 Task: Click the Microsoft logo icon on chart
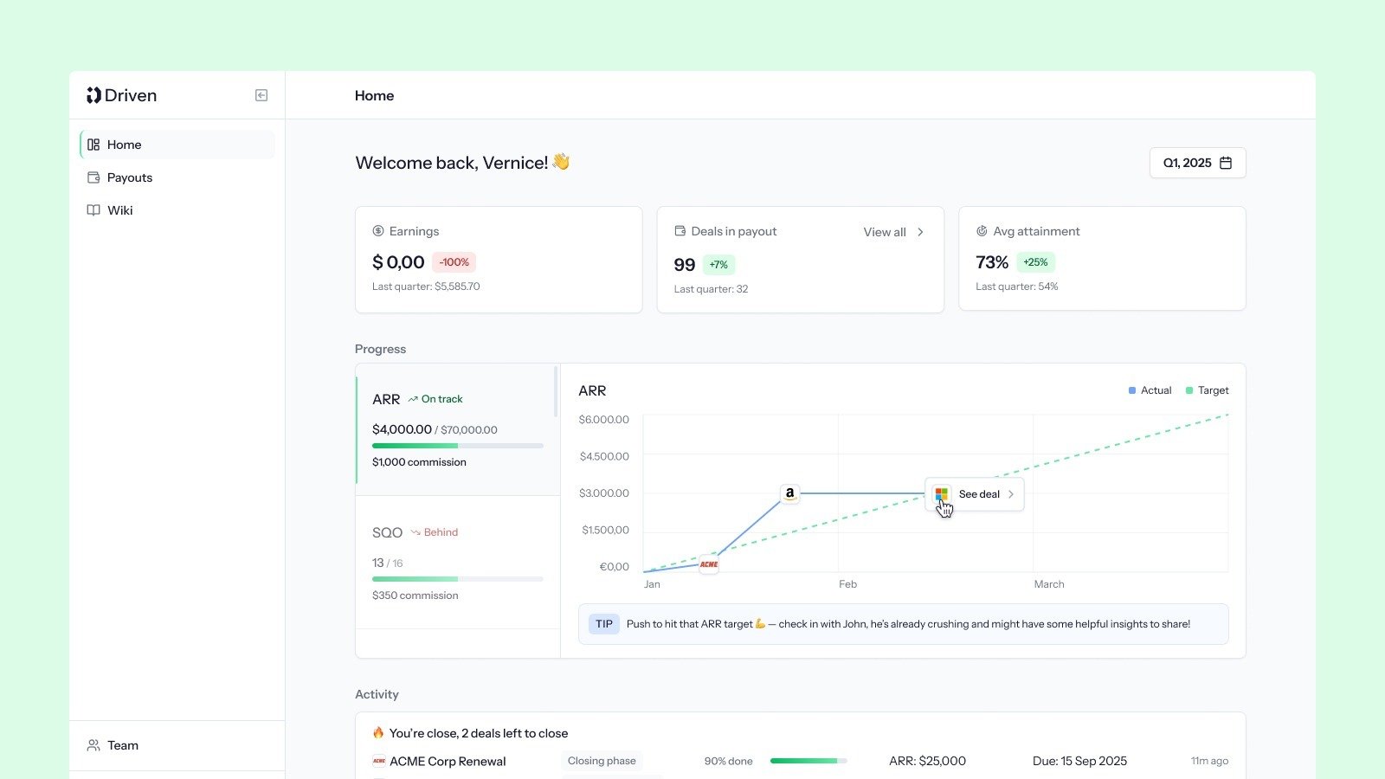point(942,494)
